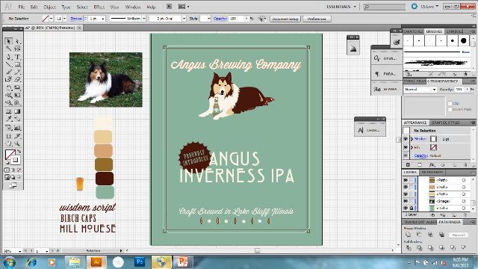Select the Rotate tool

8,88
